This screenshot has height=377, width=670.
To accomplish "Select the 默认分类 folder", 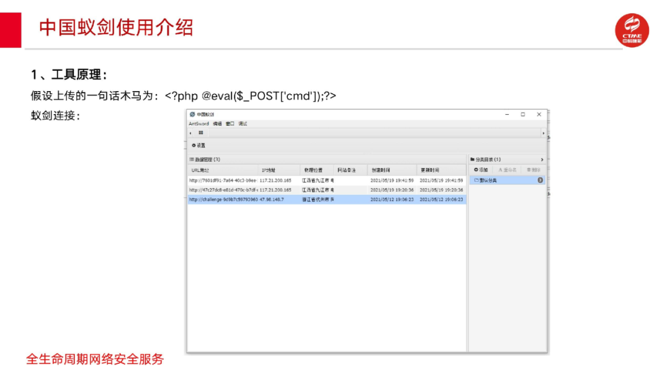I will [x=507, y=180].
